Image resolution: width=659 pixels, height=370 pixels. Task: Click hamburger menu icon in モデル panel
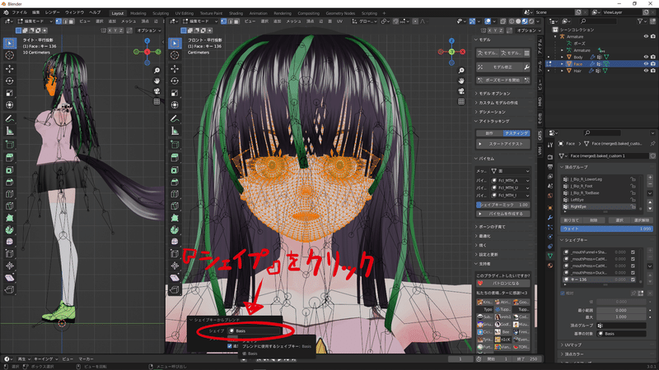(526, 53)
